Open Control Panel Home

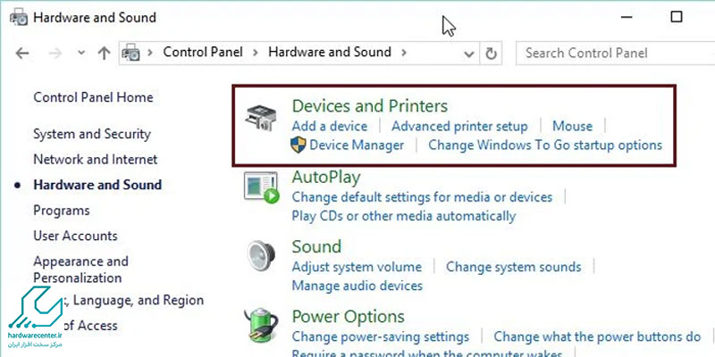94,97
